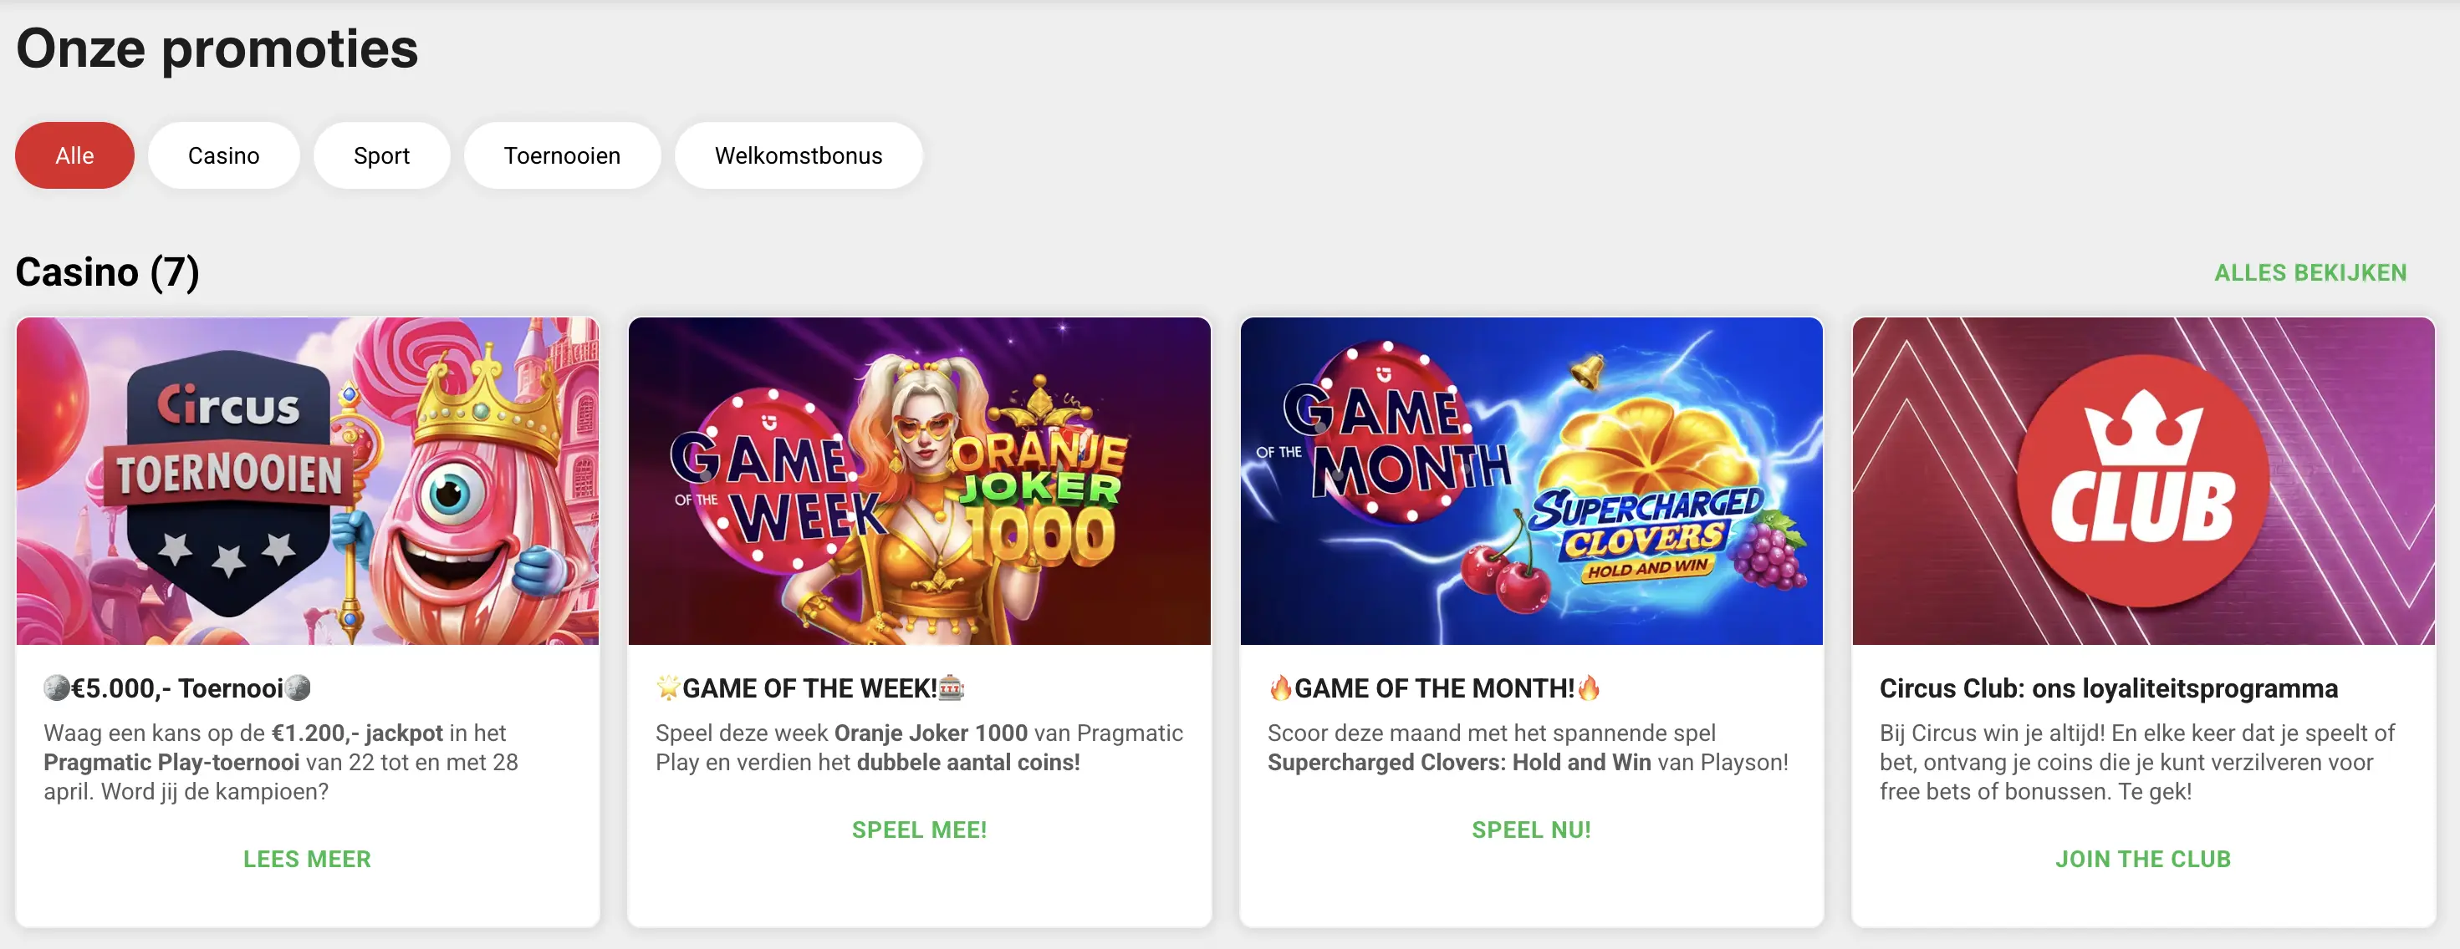Image resolution: width=2460 pixels, height=949 pixels.
Task: Open the Oranje Joker 1000 promotion image
Action: 919,482
